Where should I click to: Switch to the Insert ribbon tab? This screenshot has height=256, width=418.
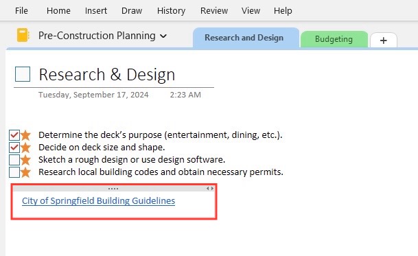[x=96, y=11]
